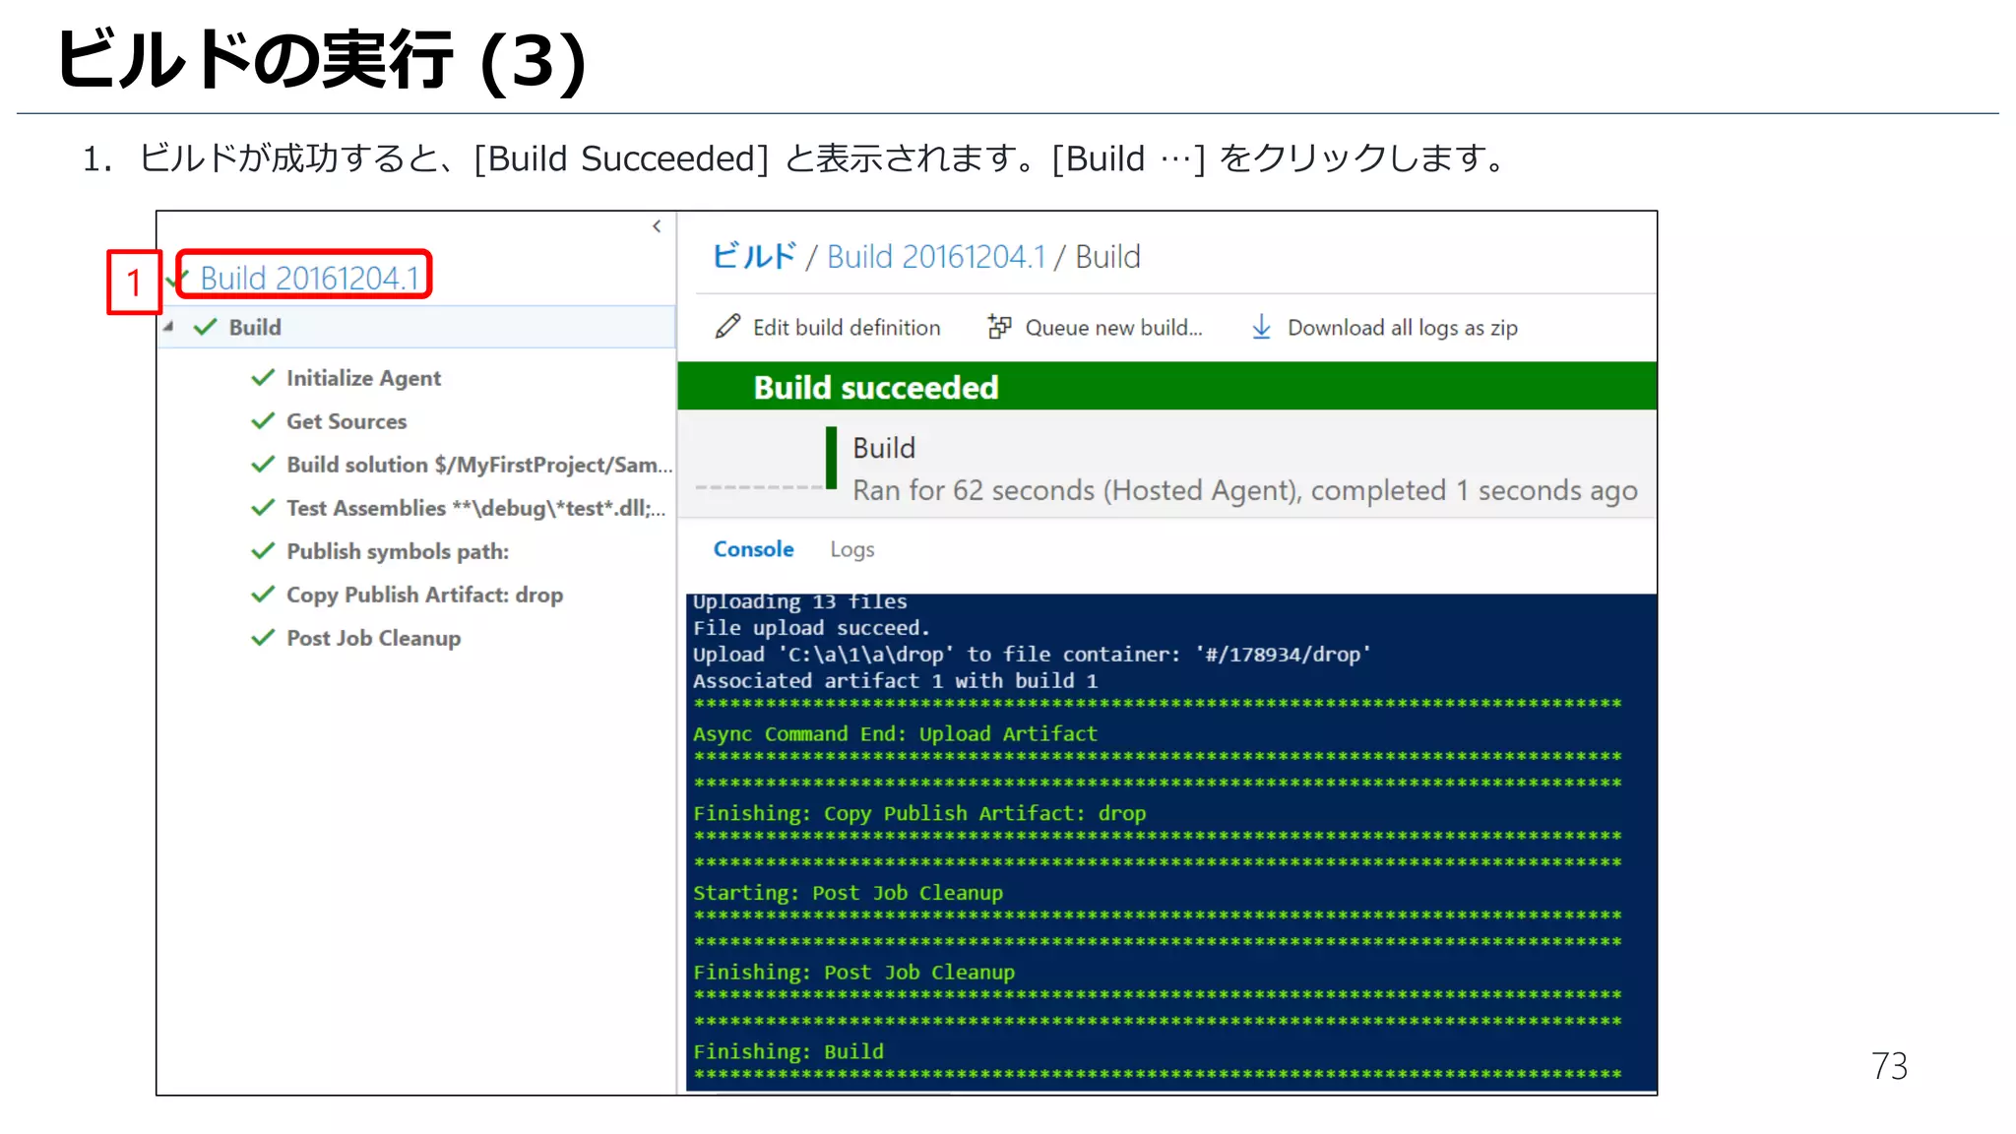Select Copy Publish Artifact: drop step
The width and height of the screenshot is (2016, 1134).
[x=424, y=595]
